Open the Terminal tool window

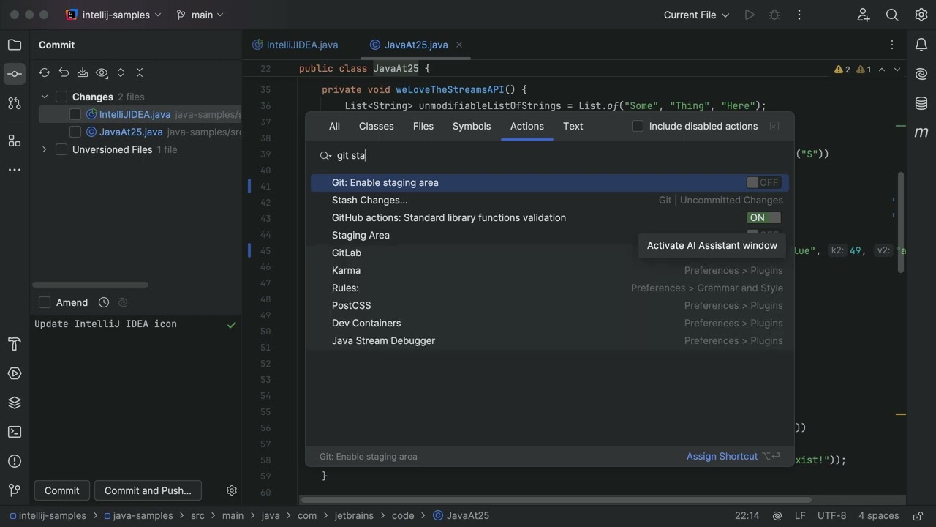tap(15, 432)
